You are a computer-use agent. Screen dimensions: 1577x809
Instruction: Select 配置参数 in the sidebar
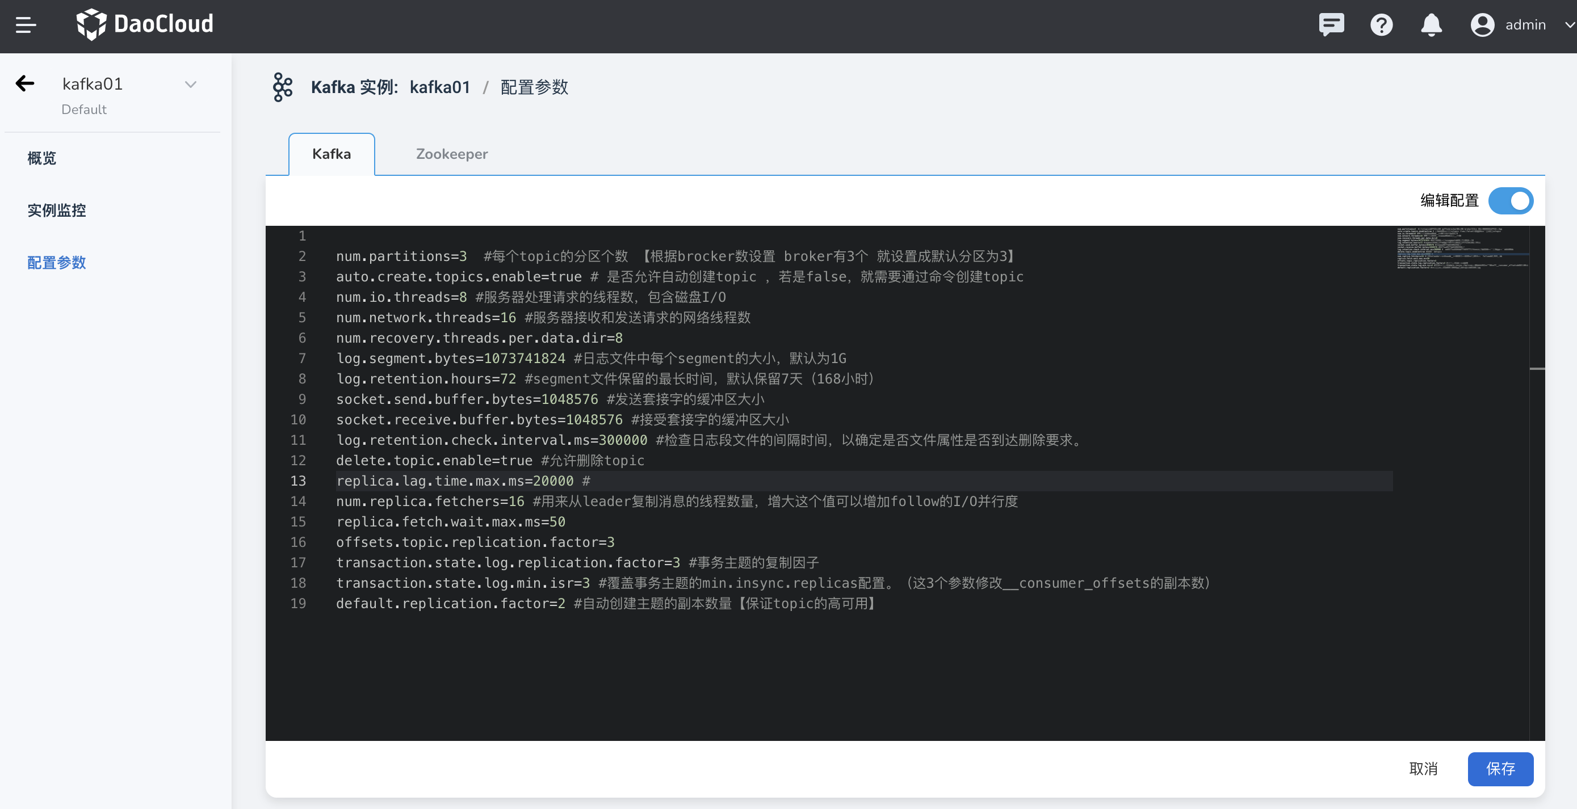56,262
